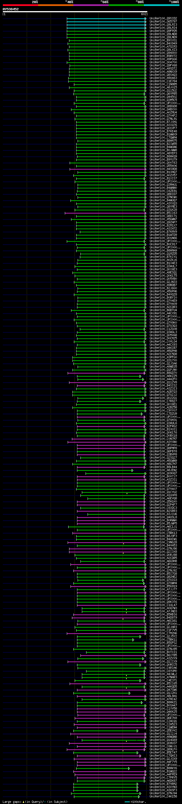Select the query name AV538452

(x=11, y=9)
